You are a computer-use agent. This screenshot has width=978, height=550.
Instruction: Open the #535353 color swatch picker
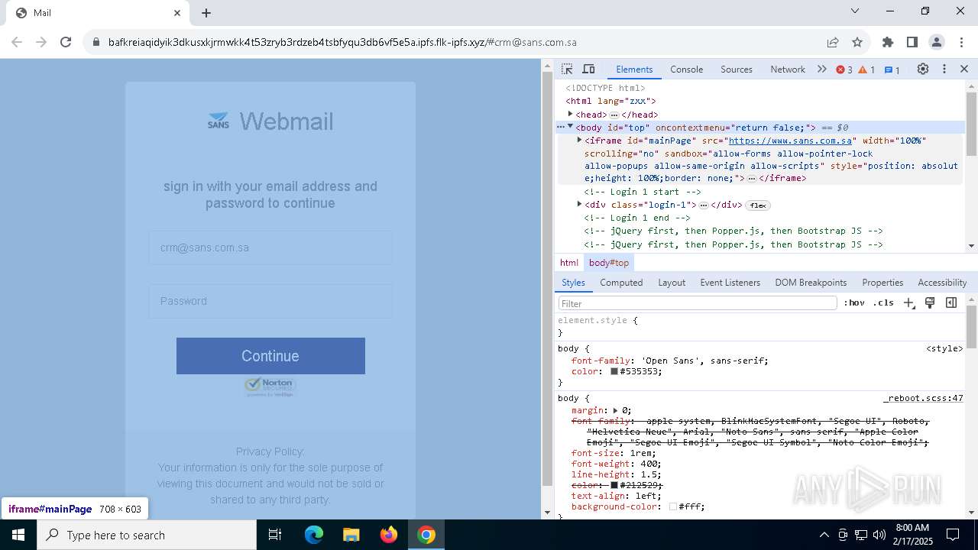coord(614,371)
